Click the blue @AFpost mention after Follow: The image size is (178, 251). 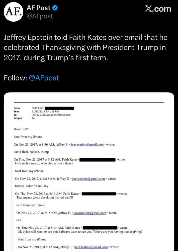coord(44,78)
